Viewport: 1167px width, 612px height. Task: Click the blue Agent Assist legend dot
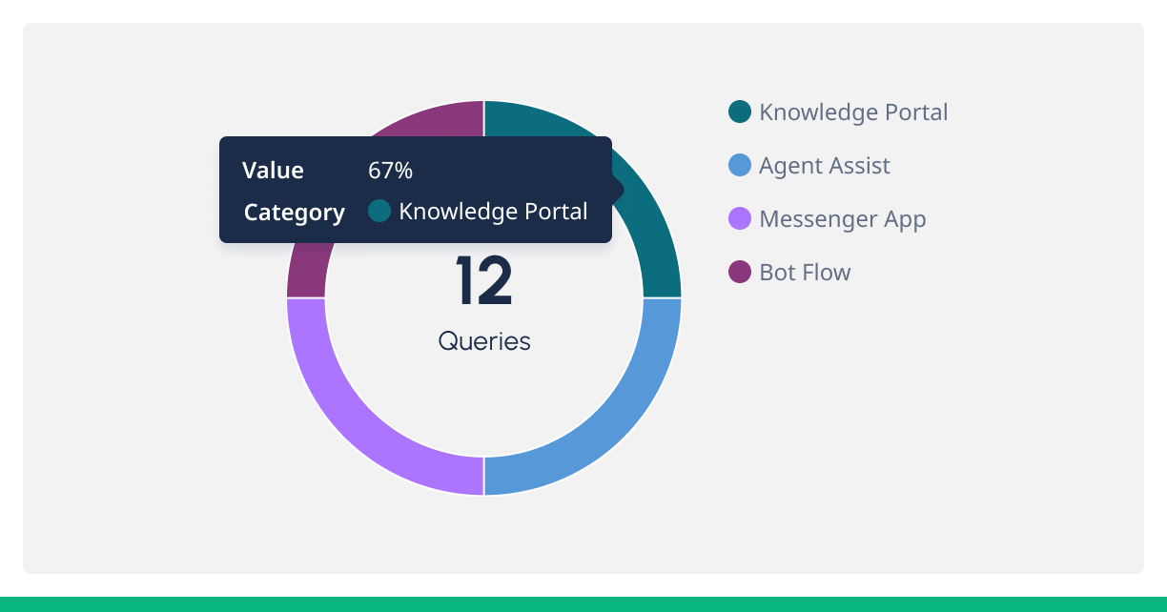(x=740, y=166)
